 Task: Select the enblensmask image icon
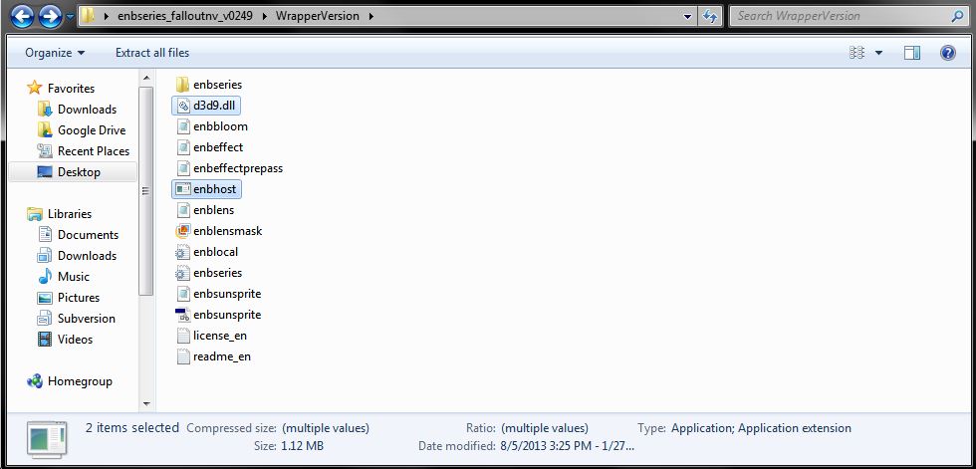[182, 231]
